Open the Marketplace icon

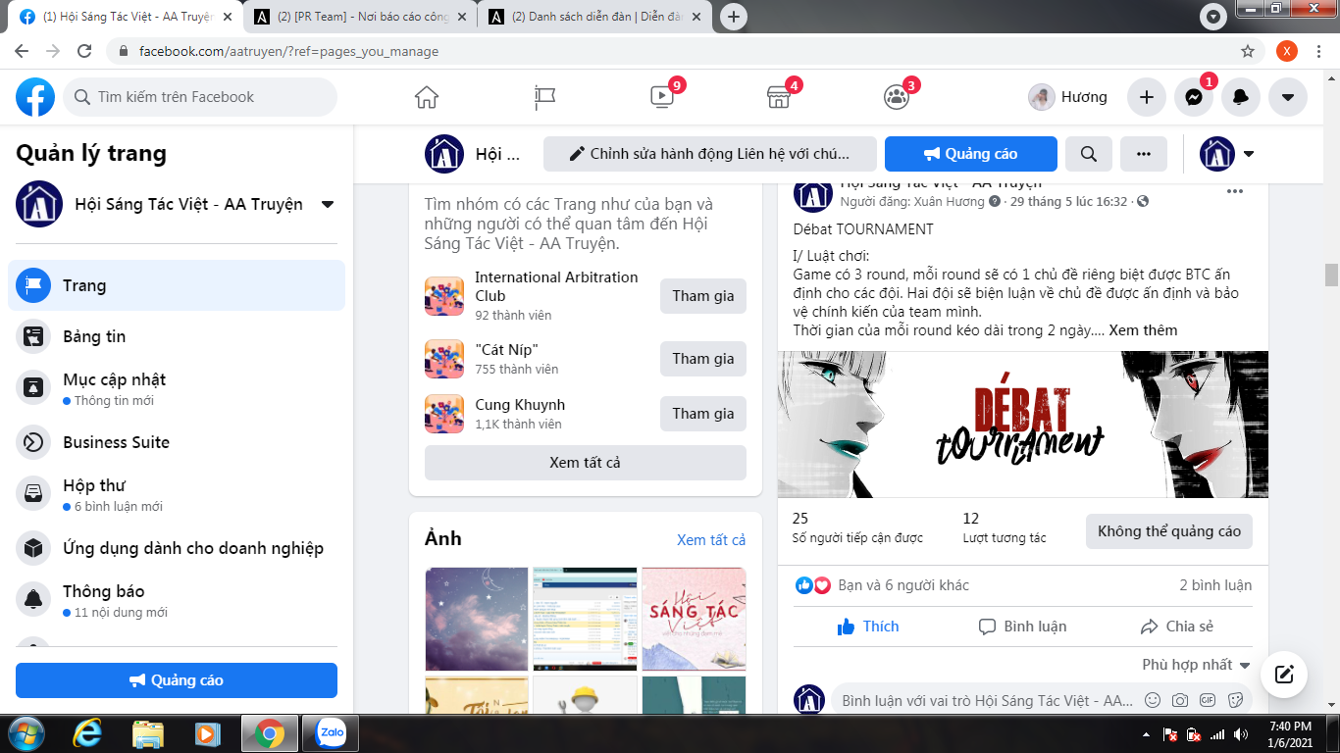click(x=779, y=97)
